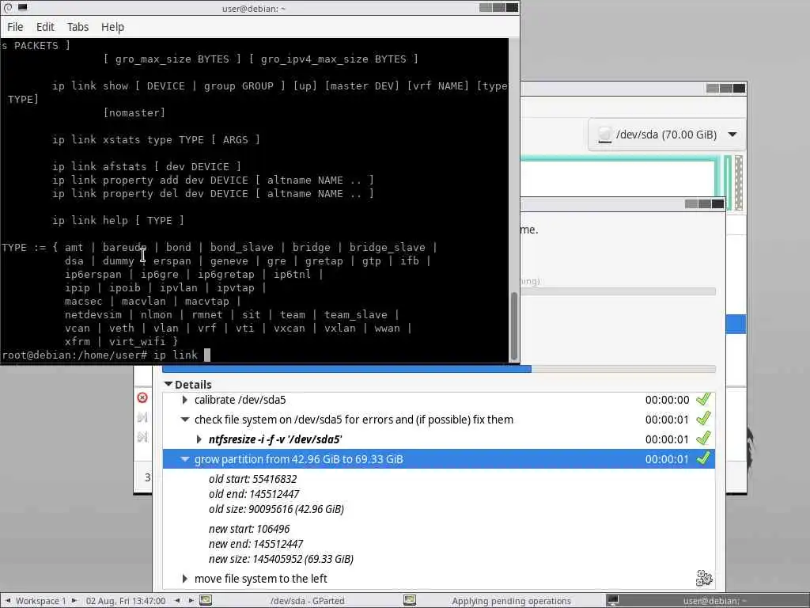
Task: Click the '[nomaster]' text in the terminal
Action: 134,112
